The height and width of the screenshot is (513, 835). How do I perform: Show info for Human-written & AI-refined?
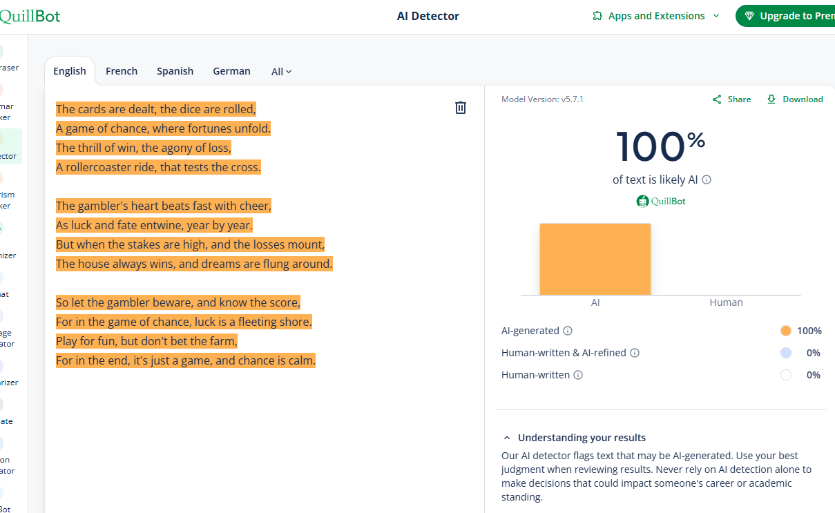point(635,353)
